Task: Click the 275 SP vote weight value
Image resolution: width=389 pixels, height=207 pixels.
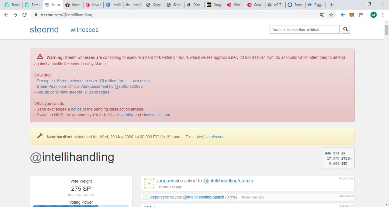Action: coord(81,188)
